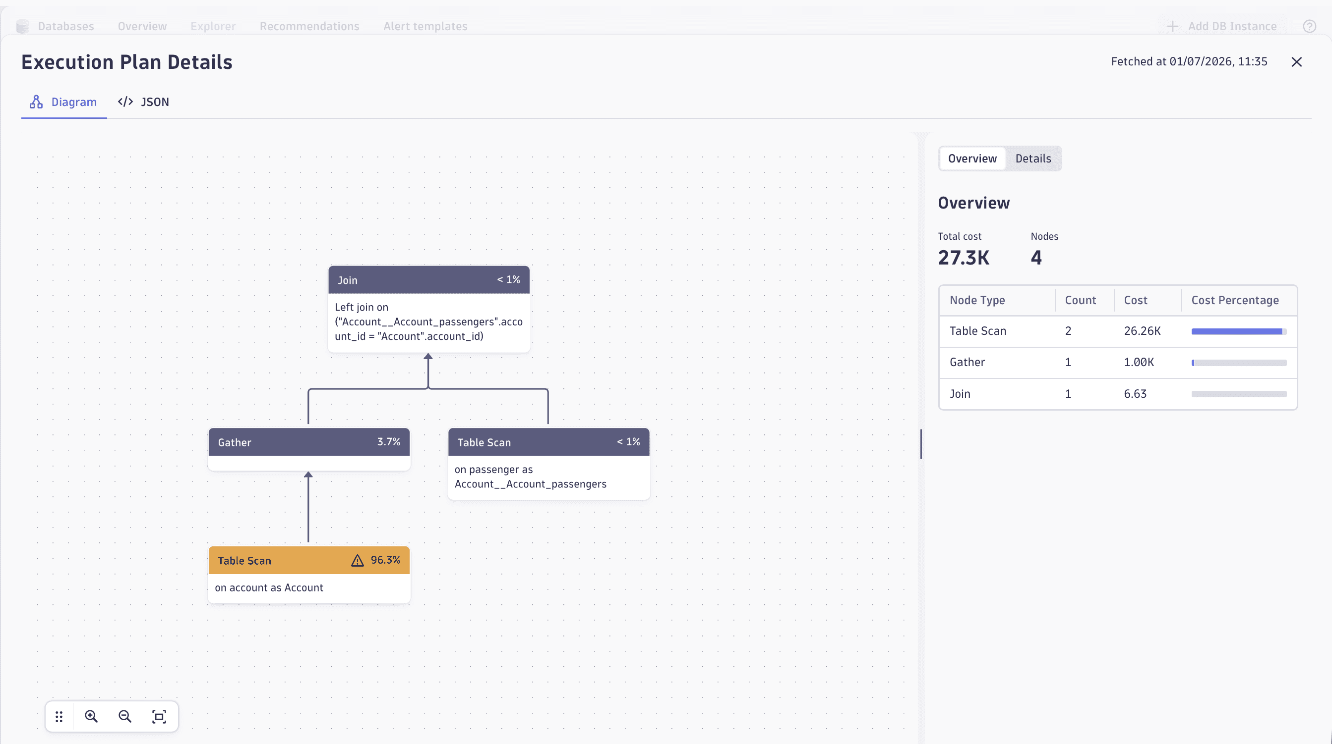Click the Join cost percentage bar

click(1239, 394)
